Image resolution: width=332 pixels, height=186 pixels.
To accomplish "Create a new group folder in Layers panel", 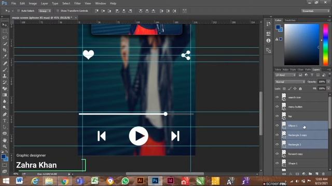I will pyautogui.click(x=310, y=174).
